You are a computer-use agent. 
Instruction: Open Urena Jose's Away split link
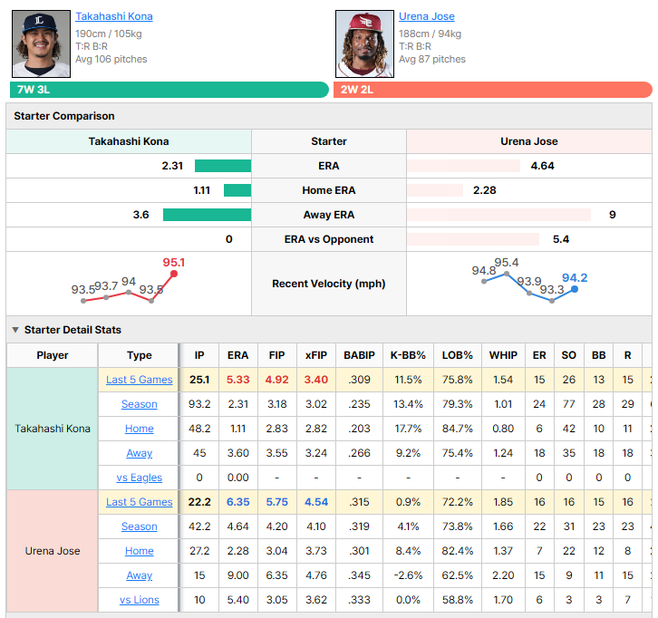[140, 575]
